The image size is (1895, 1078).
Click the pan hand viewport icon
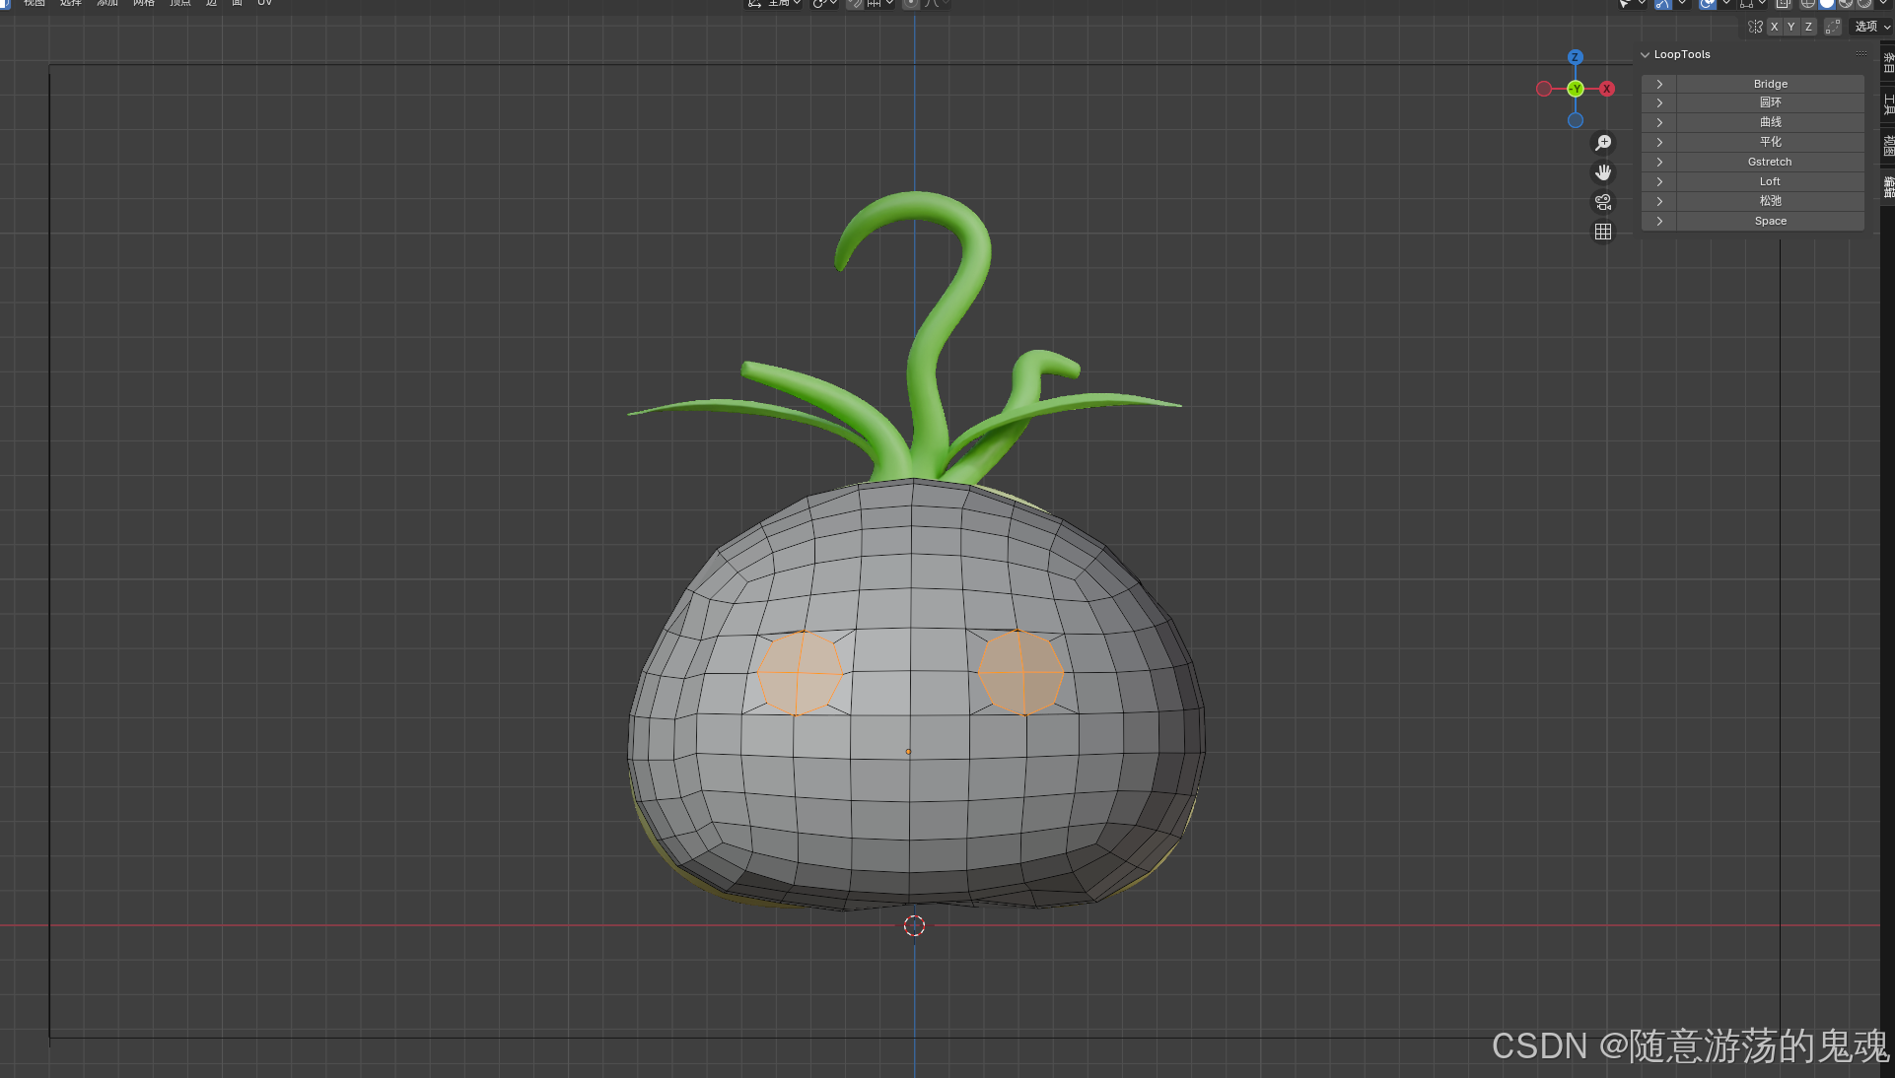[1603, 172]
